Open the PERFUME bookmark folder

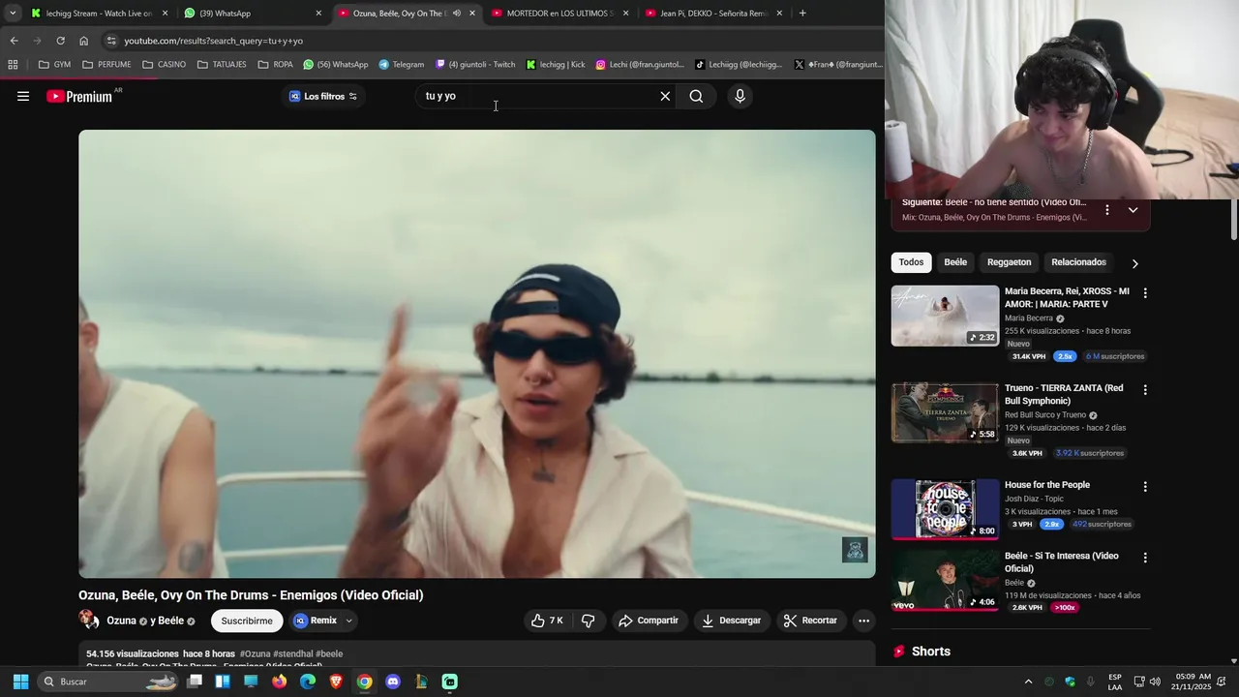tap(106, 65)
